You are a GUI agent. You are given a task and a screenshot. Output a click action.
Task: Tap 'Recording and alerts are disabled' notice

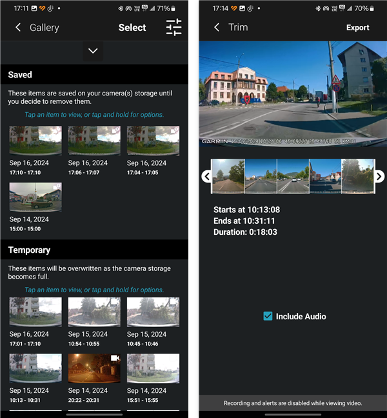pos(293,403)
